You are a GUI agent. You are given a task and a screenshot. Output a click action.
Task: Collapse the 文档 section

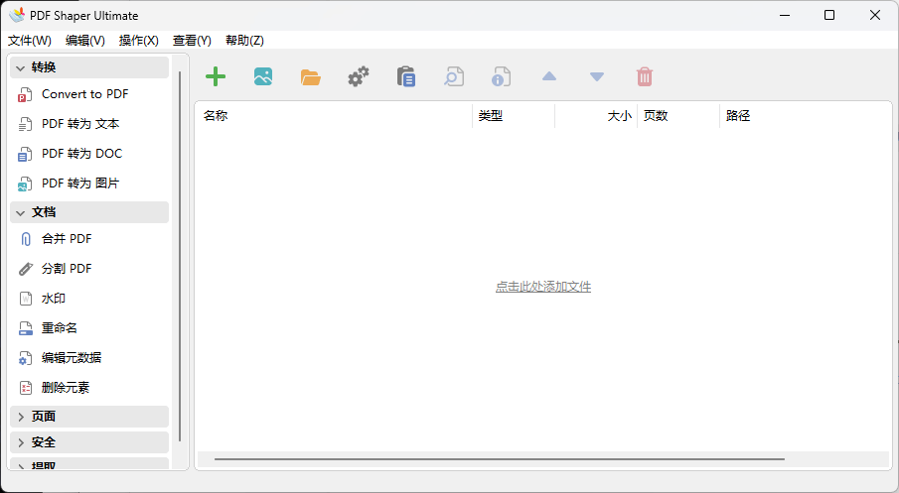click(89, 212)
